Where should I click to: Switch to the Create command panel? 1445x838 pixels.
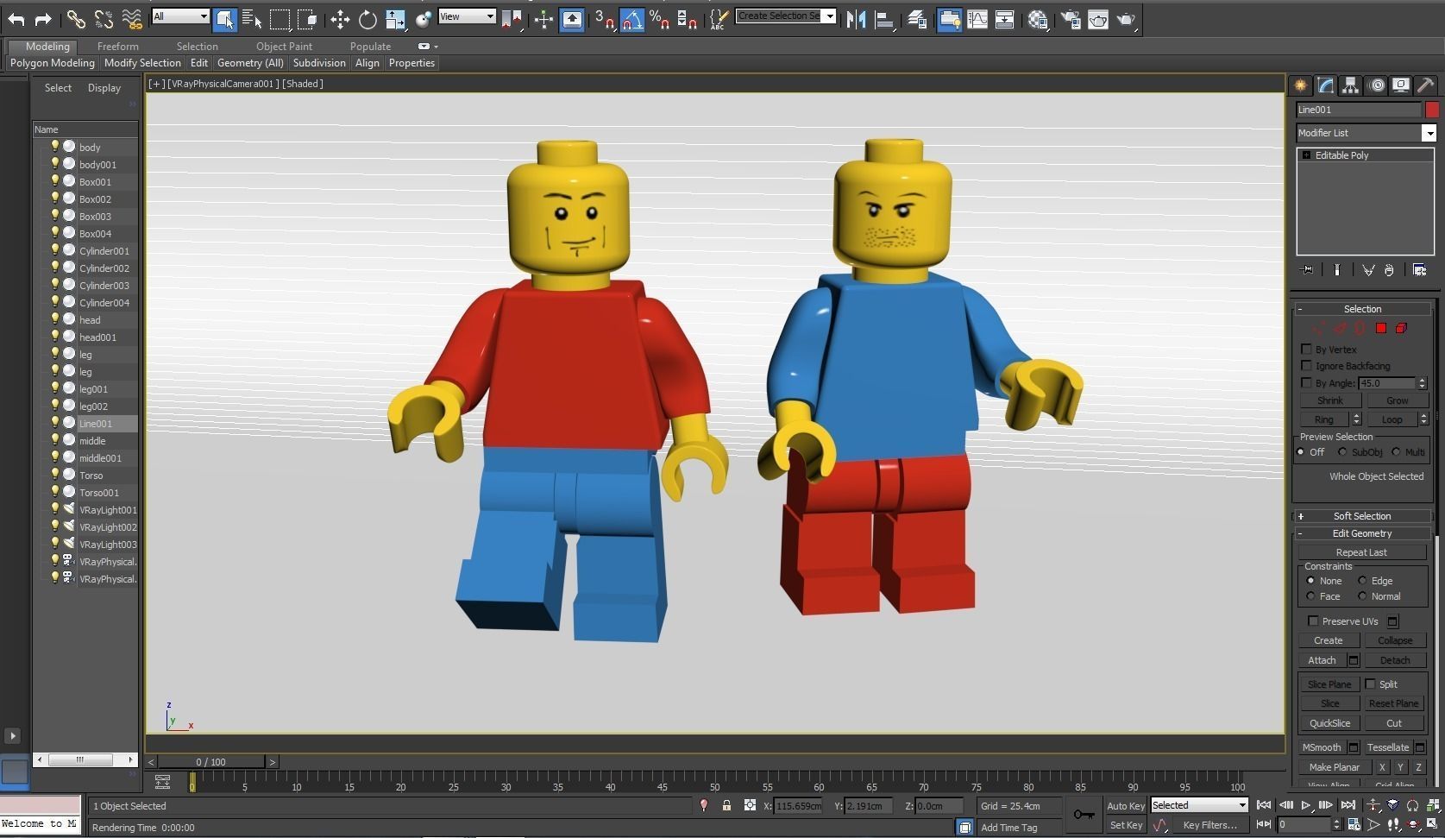pos(1301,85)
